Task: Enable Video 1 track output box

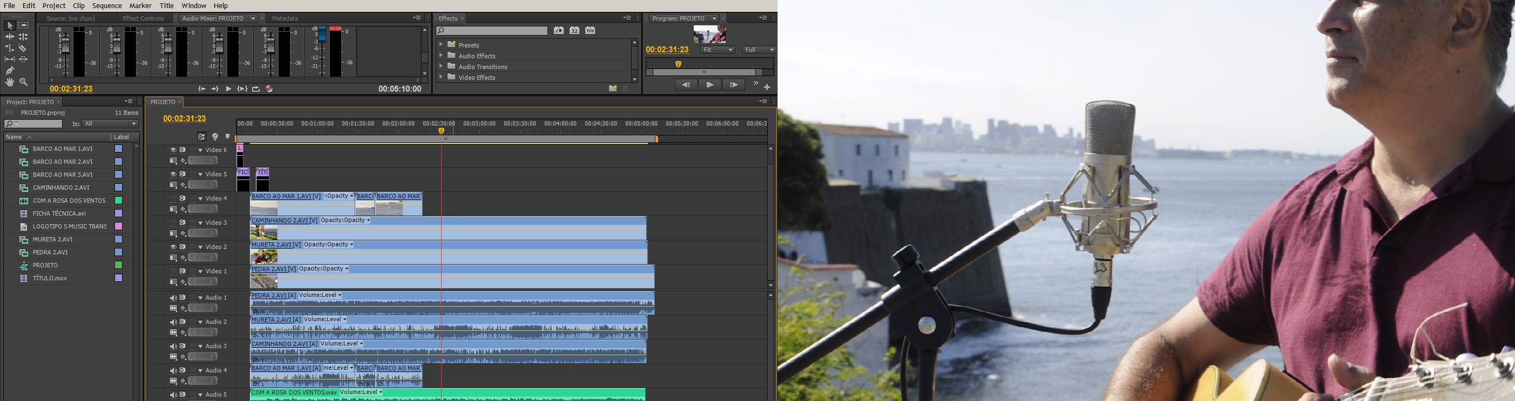Action: (173, 271)
